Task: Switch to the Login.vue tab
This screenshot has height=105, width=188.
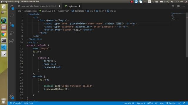Action: pos(72,6)
